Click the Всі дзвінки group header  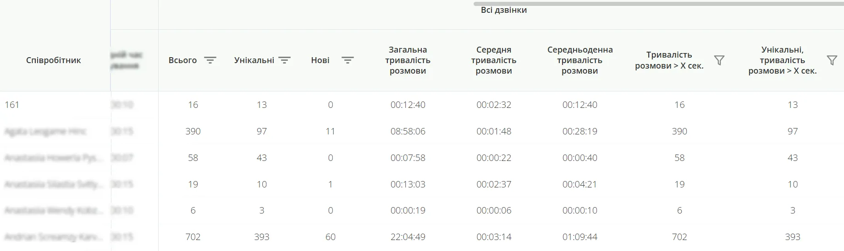pyautogui.click(x=503, y=10)
